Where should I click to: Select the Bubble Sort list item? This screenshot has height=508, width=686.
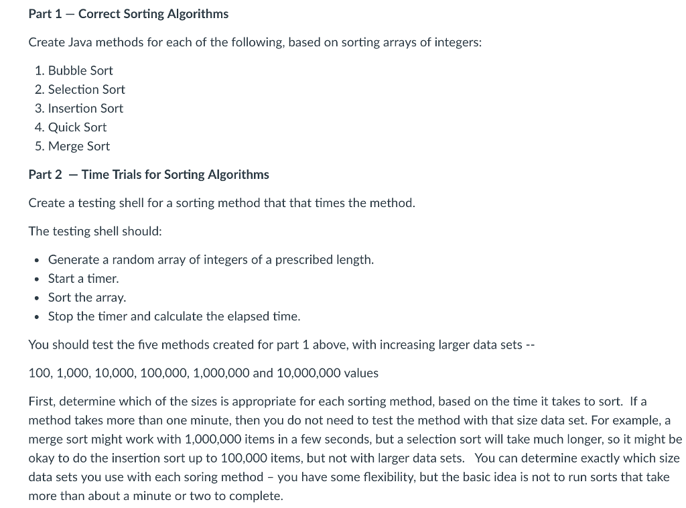pos(80,70)
